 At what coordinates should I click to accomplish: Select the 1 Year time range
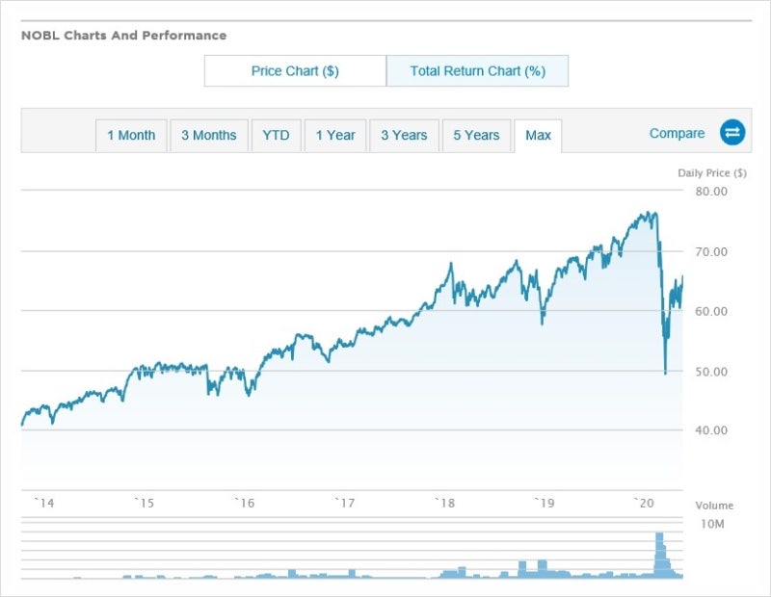tap(335, 135)
